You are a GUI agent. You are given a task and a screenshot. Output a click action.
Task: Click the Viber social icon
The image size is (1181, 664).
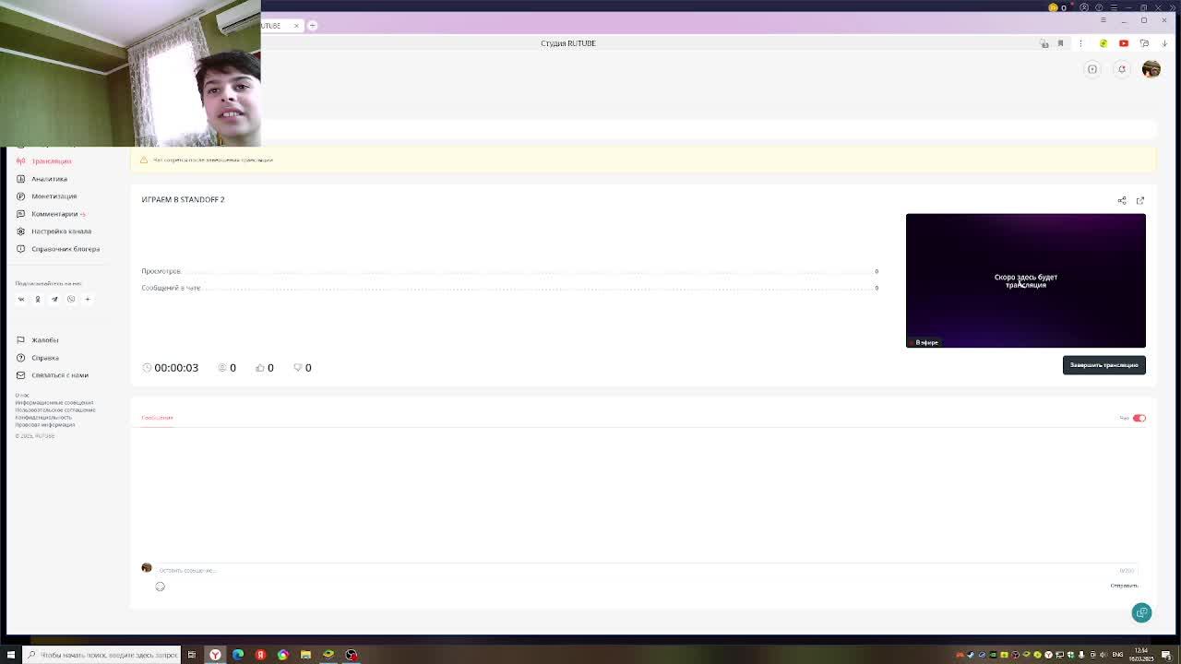71,299
